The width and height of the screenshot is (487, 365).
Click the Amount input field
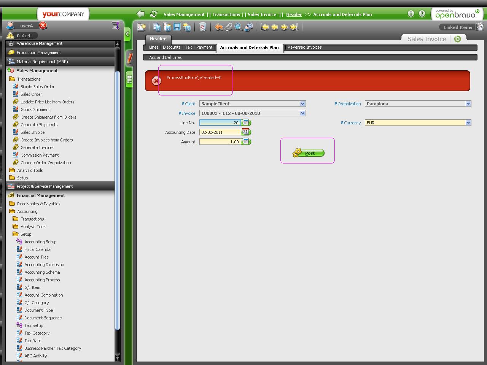220,141
